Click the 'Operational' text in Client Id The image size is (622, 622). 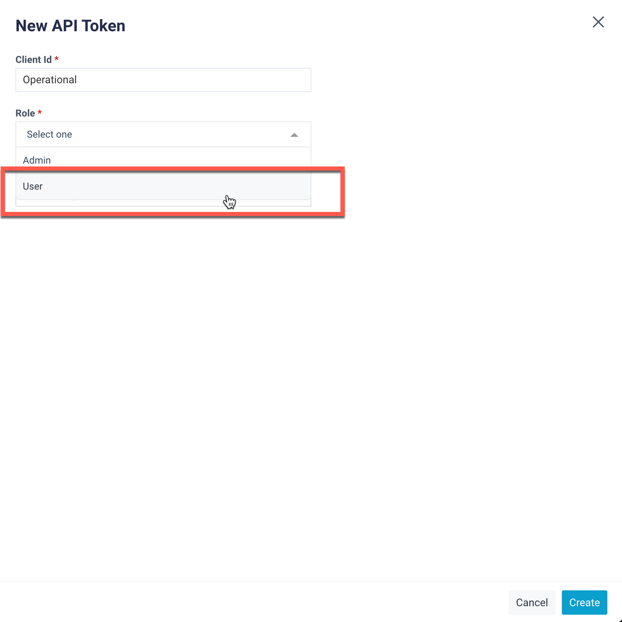pyautogui.click(x=50, y=80)
